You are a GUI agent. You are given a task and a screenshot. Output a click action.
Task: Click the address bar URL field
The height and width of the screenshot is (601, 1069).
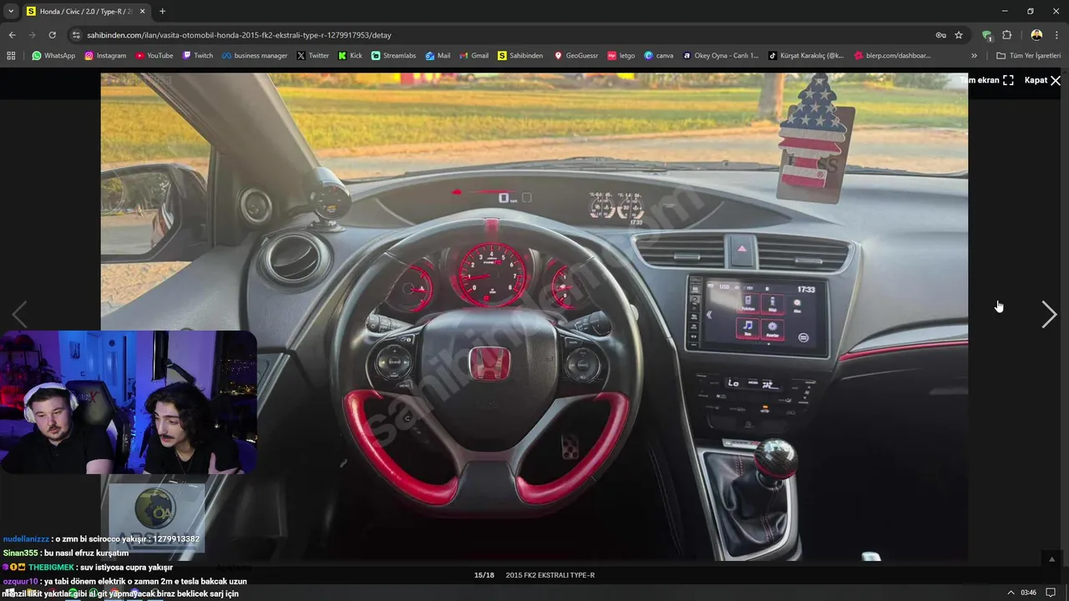(501, 35)
